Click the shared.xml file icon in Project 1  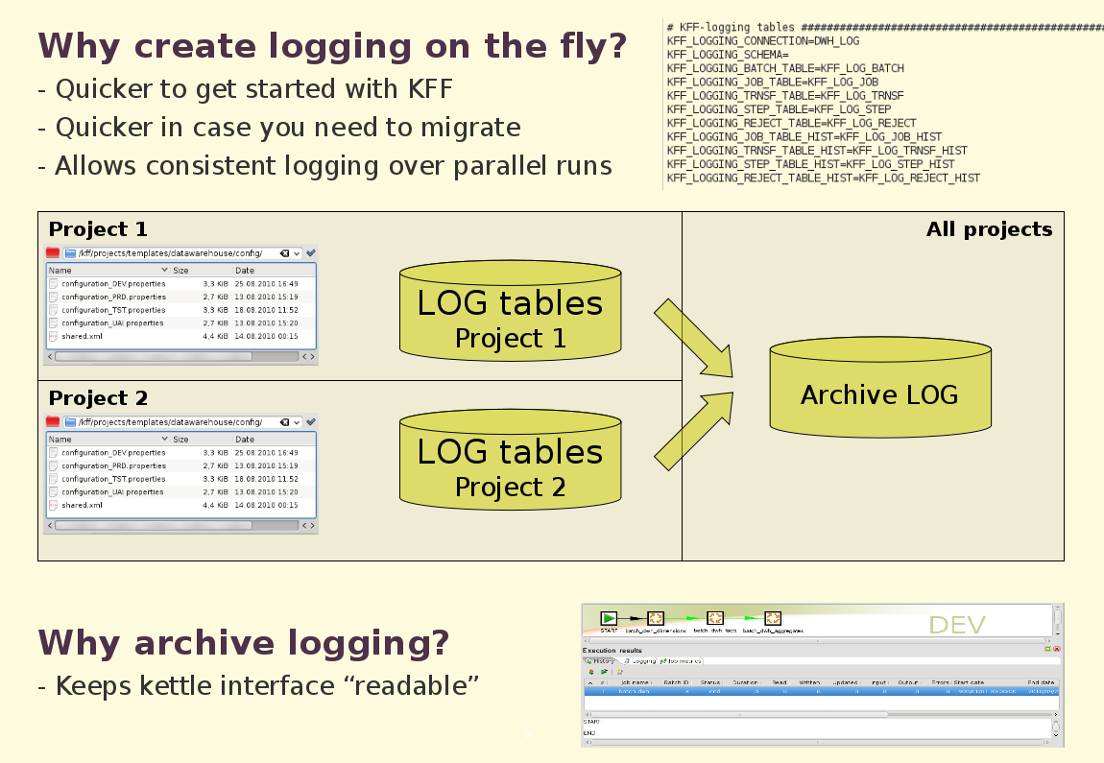coord(53,337)
